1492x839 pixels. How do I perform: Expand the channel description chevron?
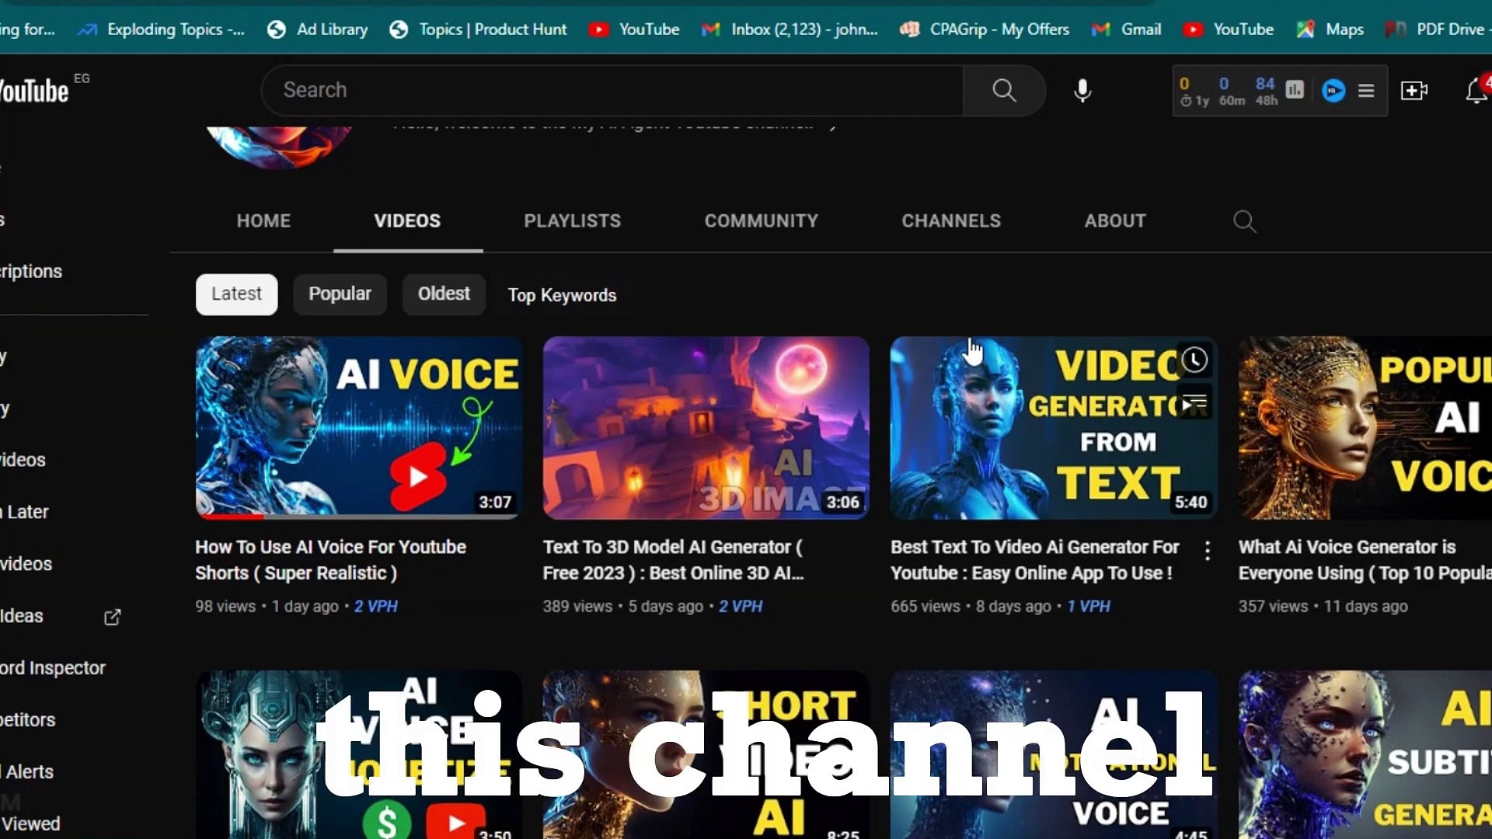832,126
